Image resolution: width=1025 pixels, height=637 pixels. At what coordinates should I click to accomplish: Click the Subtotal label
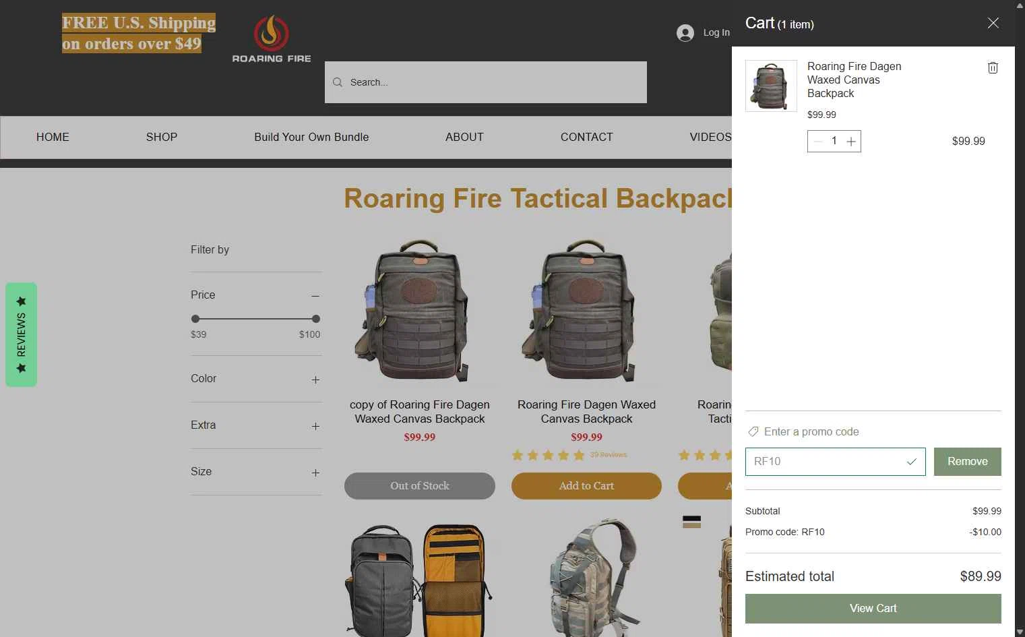[762, 511]
